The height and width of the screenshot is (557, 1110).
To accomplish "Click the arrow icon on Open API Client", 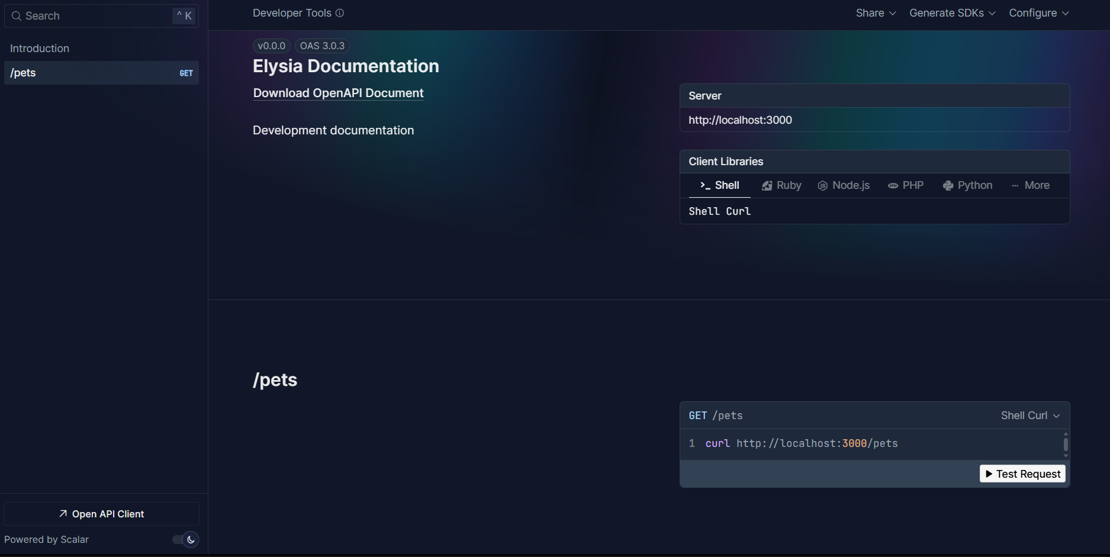I will click(62, 513).
